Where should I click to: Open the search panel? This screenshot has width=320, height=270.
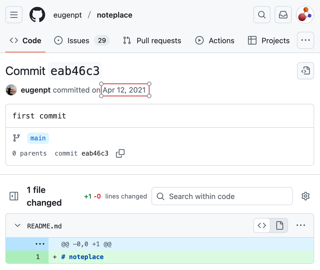click(262, 15)
